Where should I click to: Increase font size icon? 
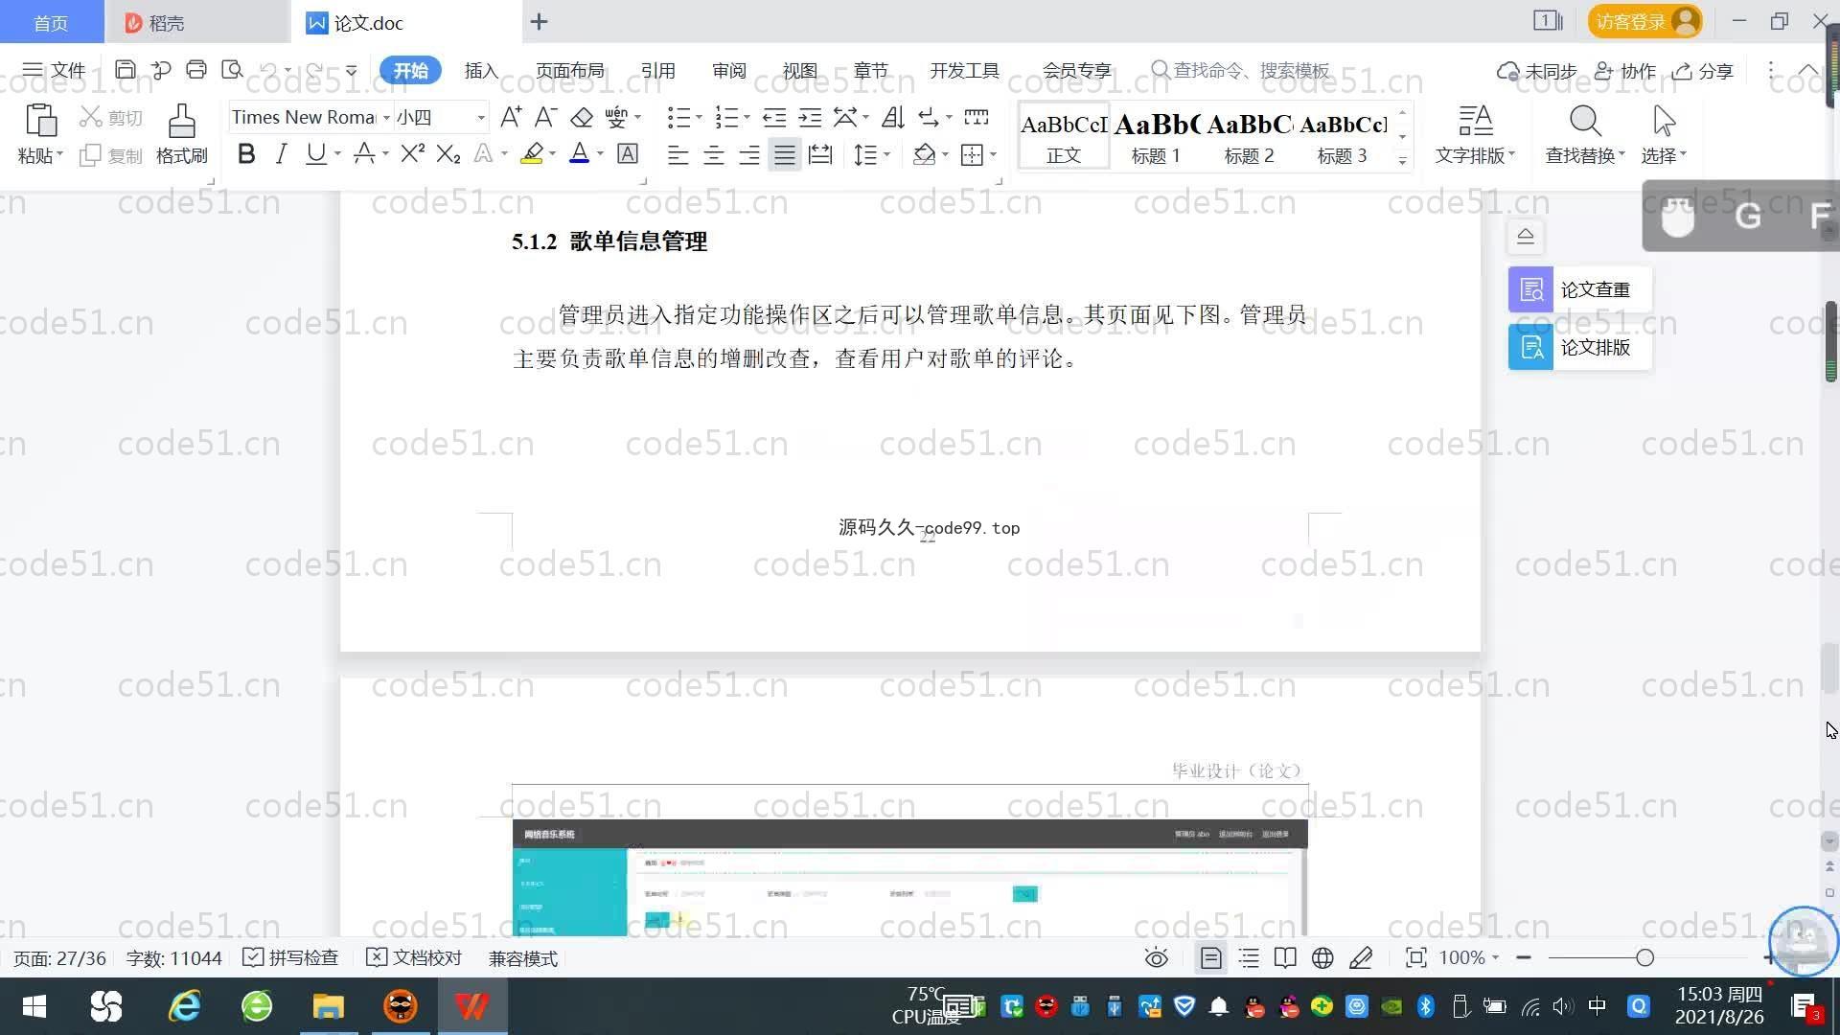point(511,117)
